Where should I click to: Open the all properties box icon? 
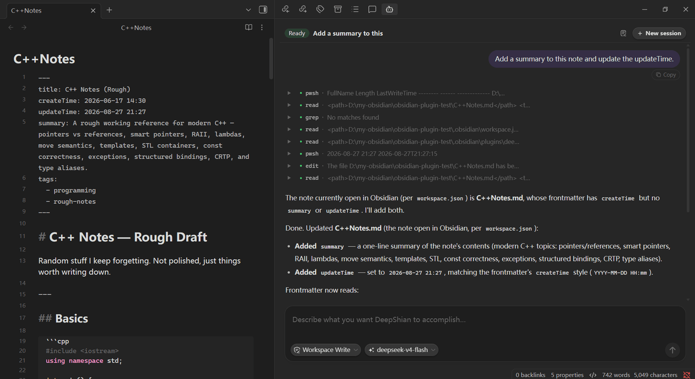click(x=338, y=9)
